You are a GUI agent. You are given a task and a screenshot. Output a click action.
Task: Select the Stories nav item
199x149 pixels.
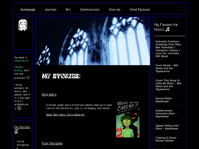[x=115, y=10]
